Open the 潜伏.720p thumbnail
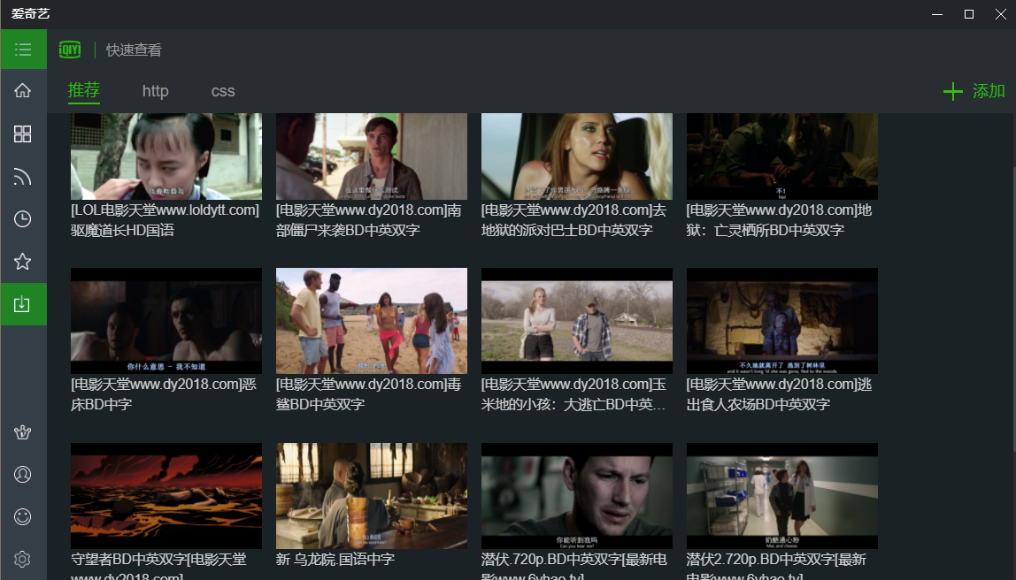Viewport: 1016px width, 580px height. click(577, 496)
